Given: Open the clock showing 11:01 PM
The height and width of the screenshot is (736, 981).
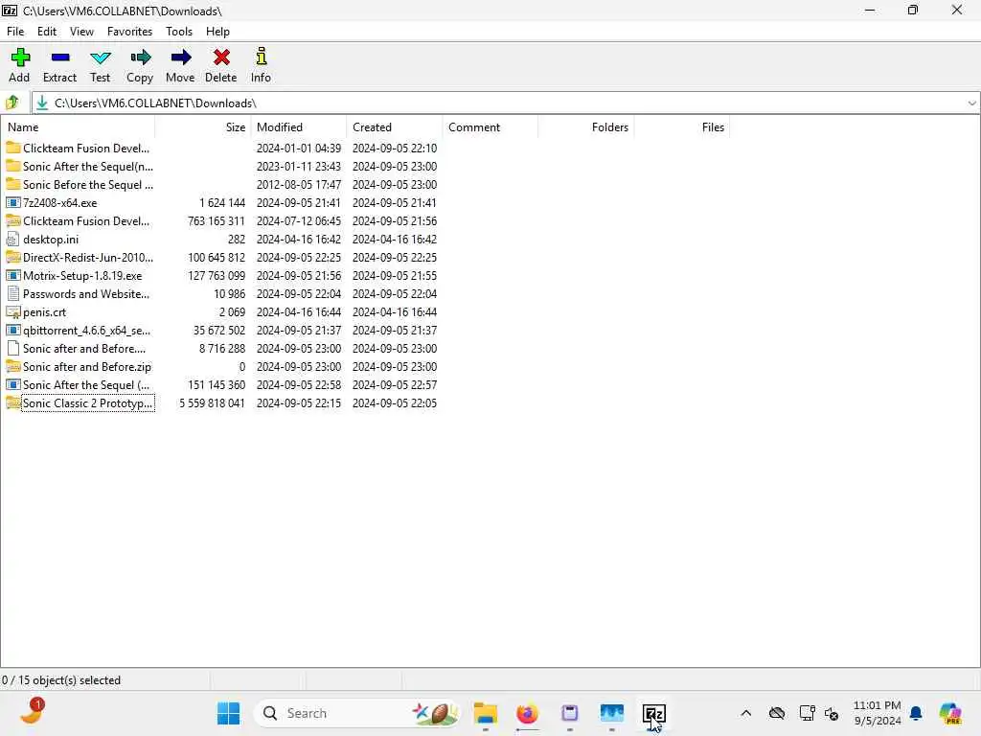Looking at the screenshot, I should coord(878,713).
